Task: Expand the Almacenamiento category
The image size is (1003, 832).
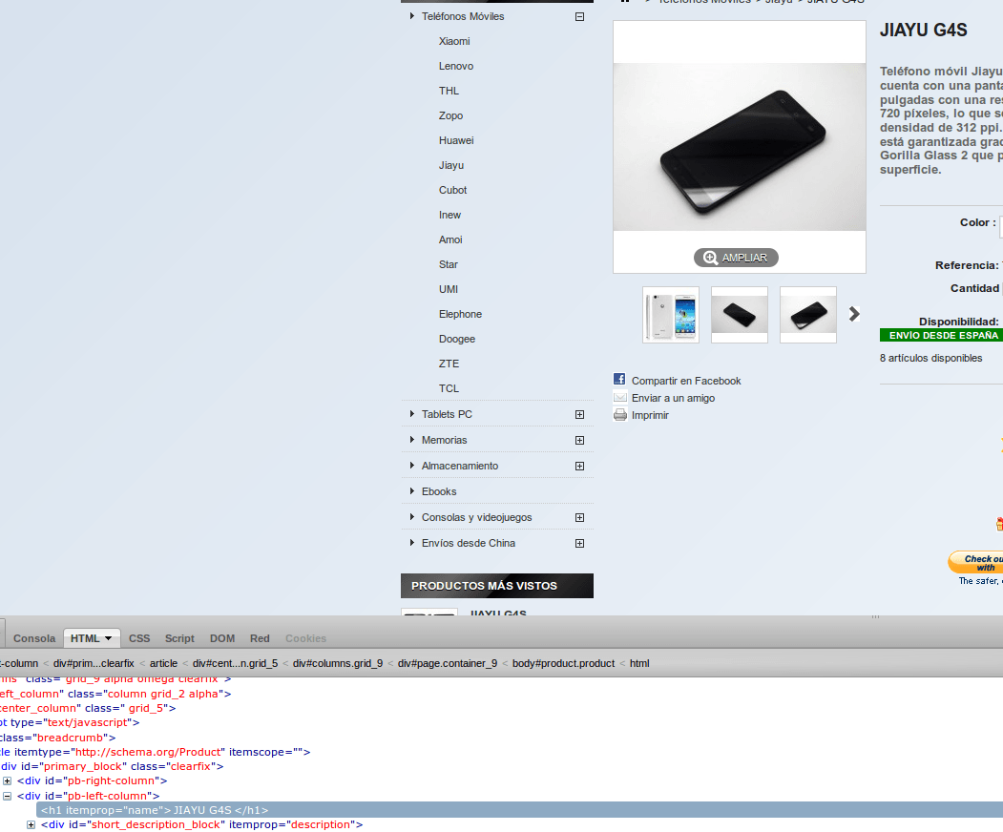Action: (579, 467)
